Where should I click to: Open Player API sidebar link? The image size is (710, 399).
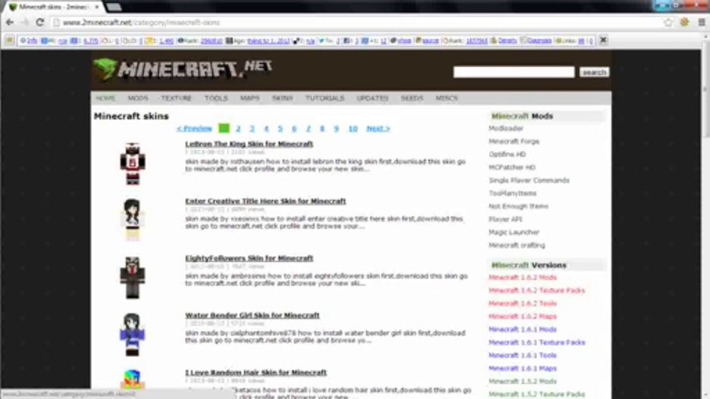click(x=505, y=219)
